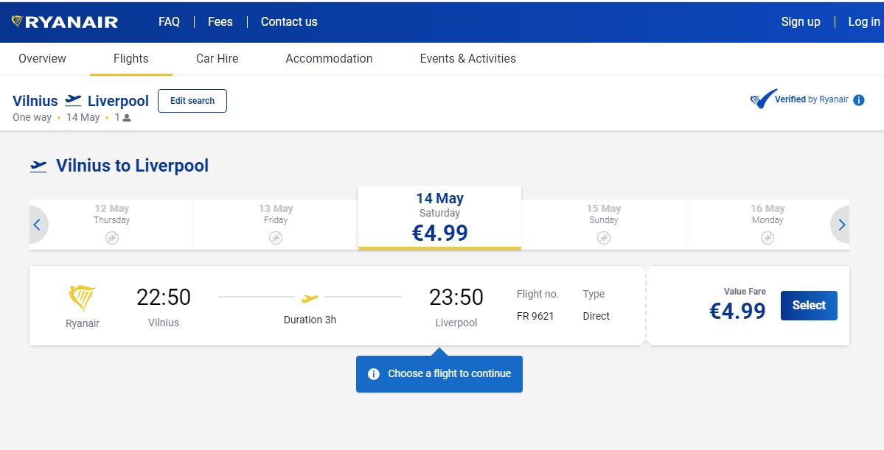The image size is (884, 450).
Task: Select the 13 May Friday date
Action: (276, 224)
